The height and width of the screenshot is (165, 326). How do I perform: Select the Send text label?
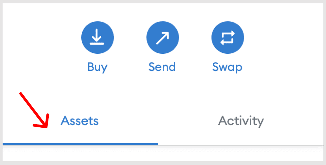[162, 67]
